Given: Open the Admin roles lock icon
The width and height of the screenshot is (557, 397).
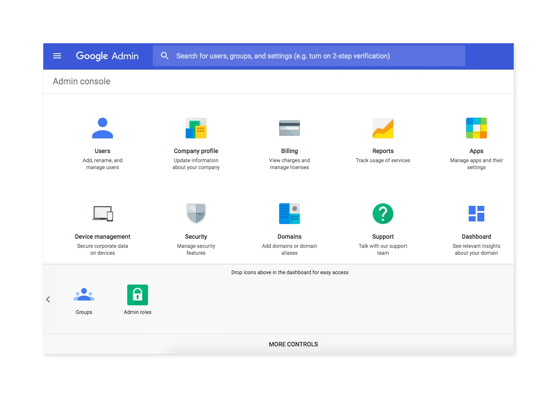Looking at the screenshot, I should click(x=138, y=295).
